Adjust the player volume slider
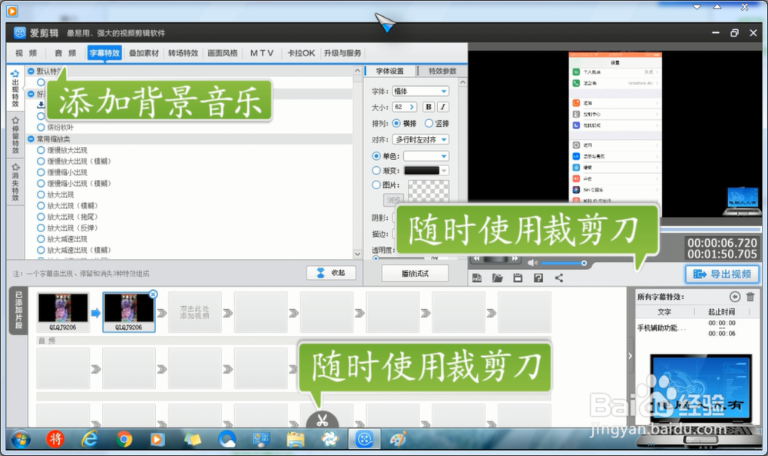The width and height of the screenshot is (768, 456). coord(563,263)
